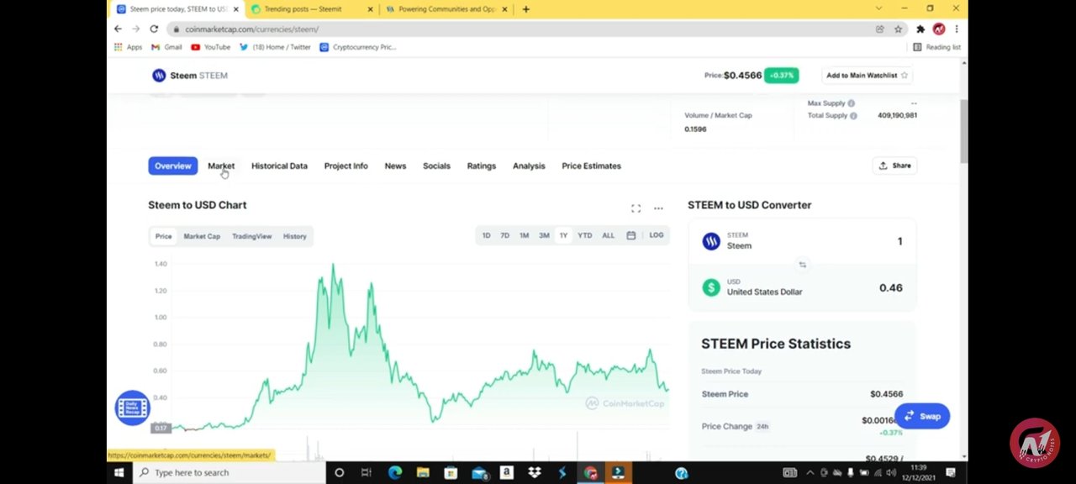Switch chart to History view
The width and height of the screenshot is (1076, 484).
295,236
